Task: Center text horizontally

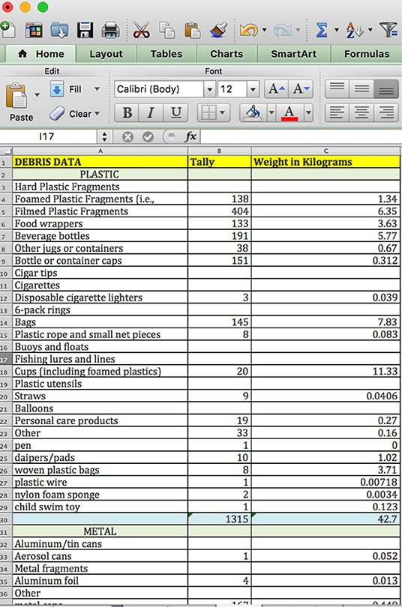Action: click(361, 113)
